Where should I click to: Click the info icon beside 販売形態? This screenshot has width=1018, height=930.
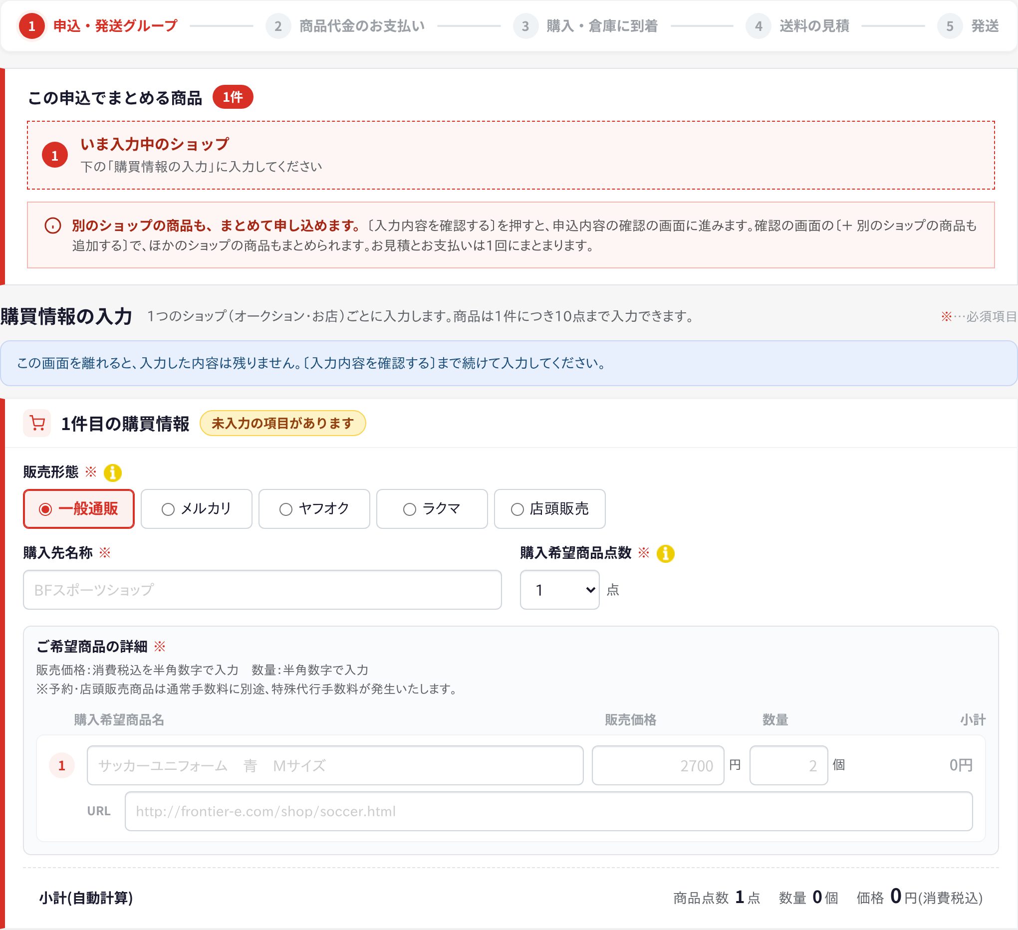[112, 472]
